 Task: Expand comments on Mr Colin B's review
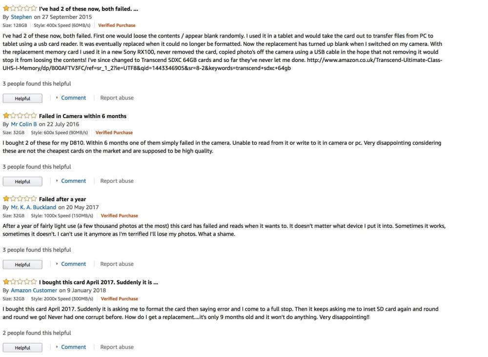pyautogui.click(x=73, y=181)
